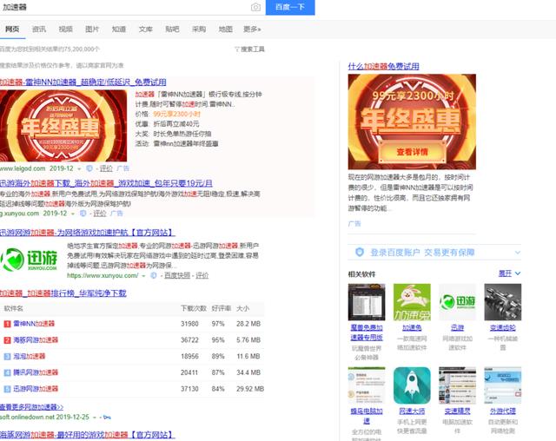The width and height of the screenshot is (556, 441).
Task: Click download count 31980 for 雷神NN加速器
Action: [x=189, y=324]
